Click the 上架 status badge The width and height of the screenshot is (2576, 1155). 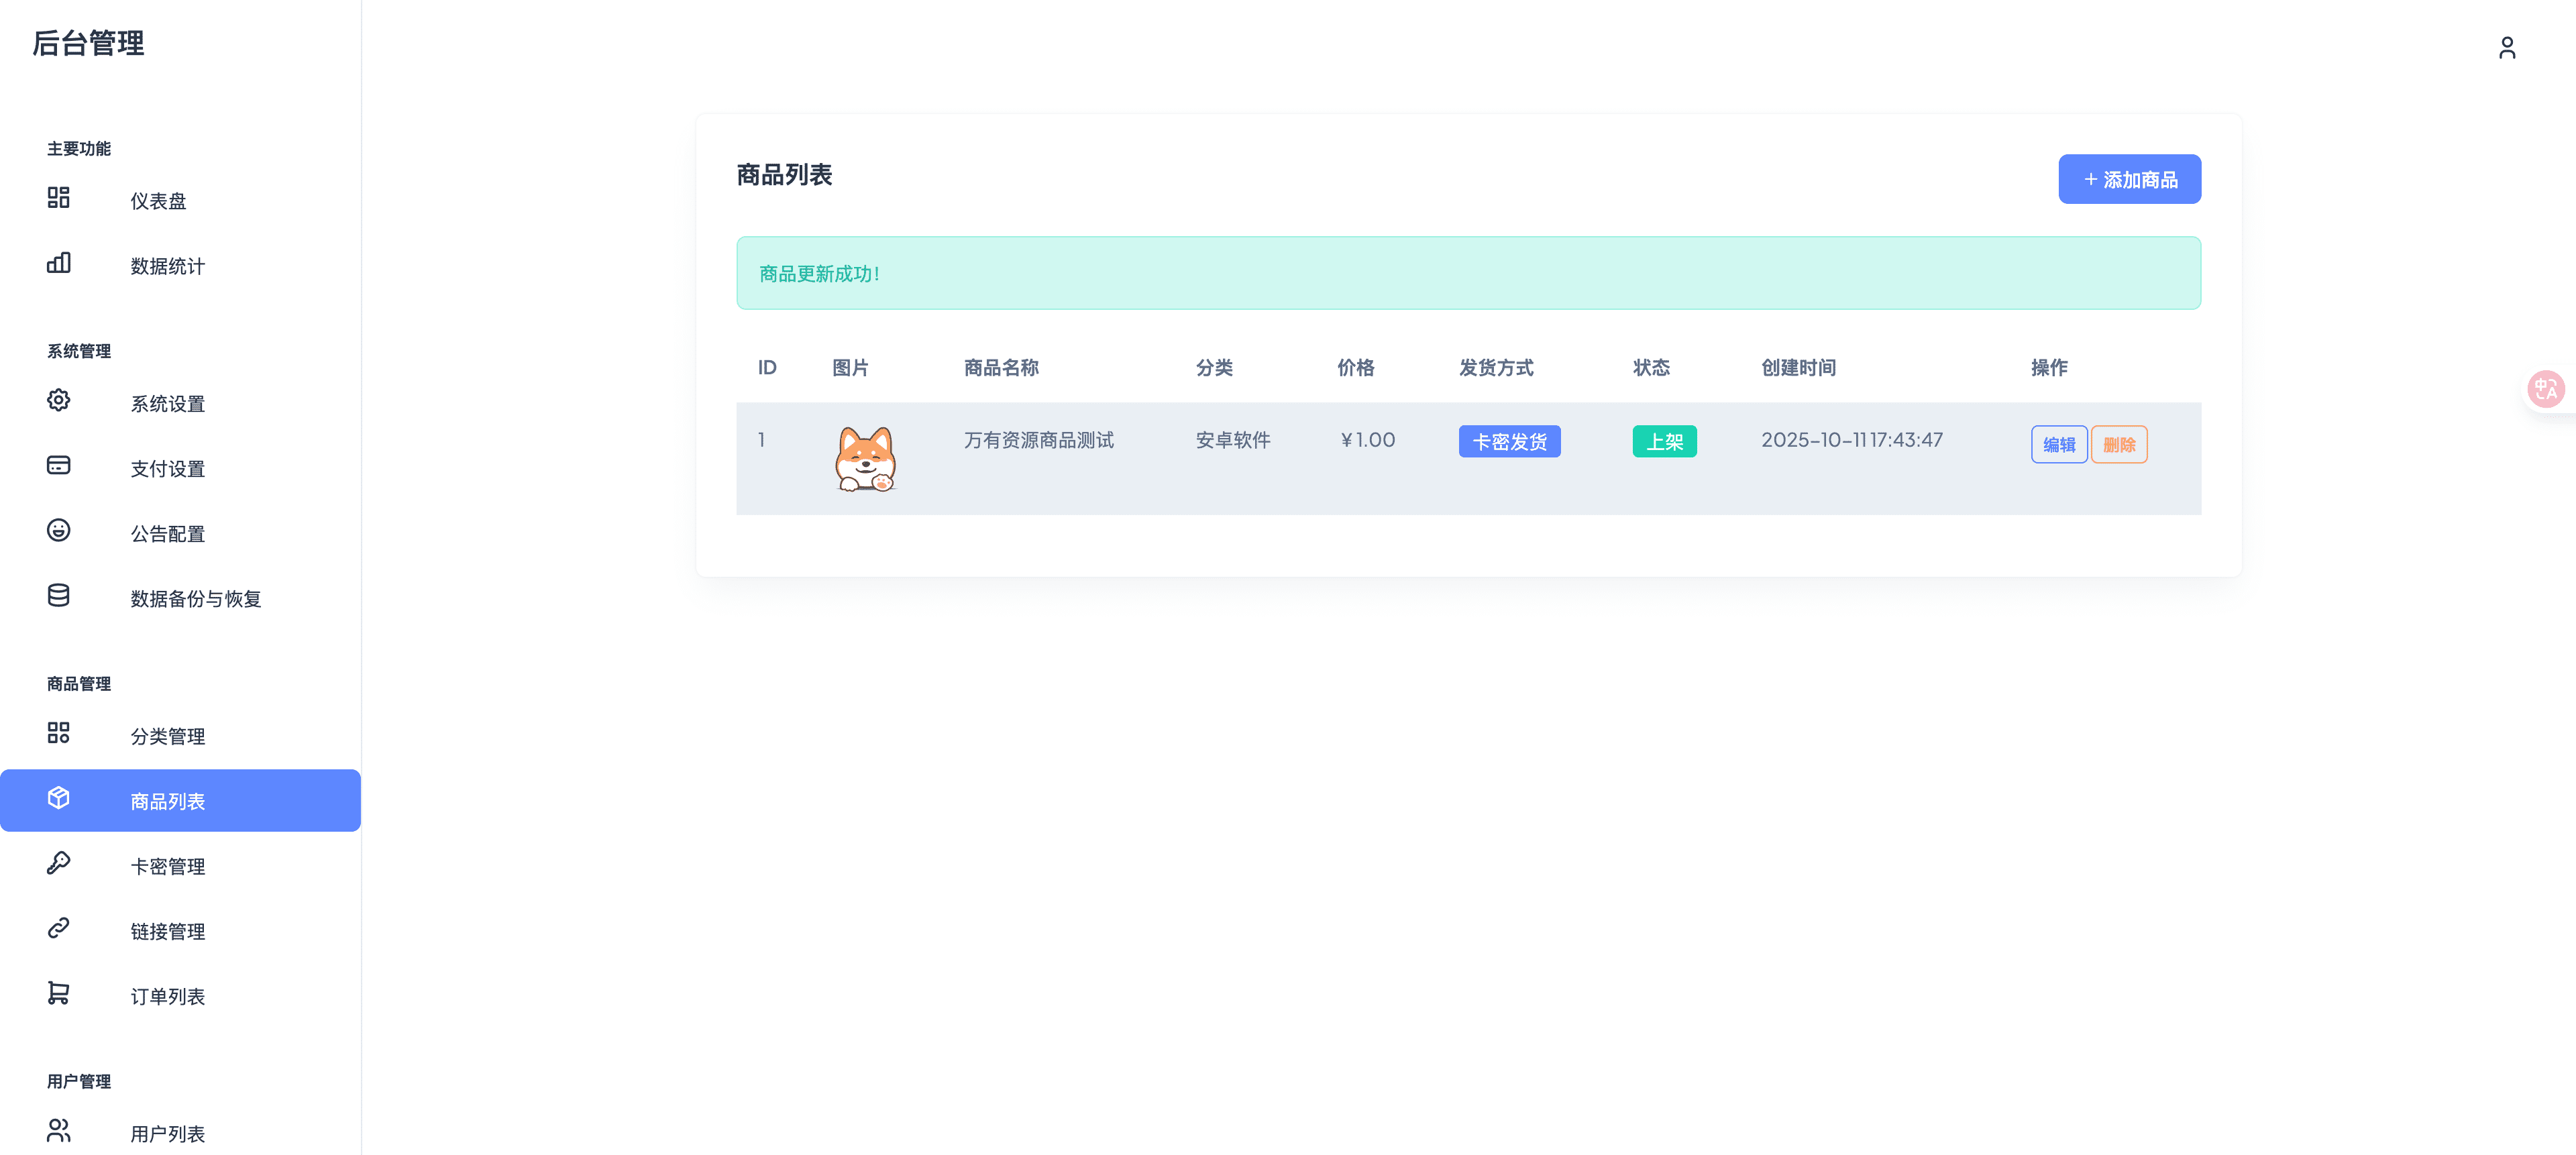(1663, 442)
